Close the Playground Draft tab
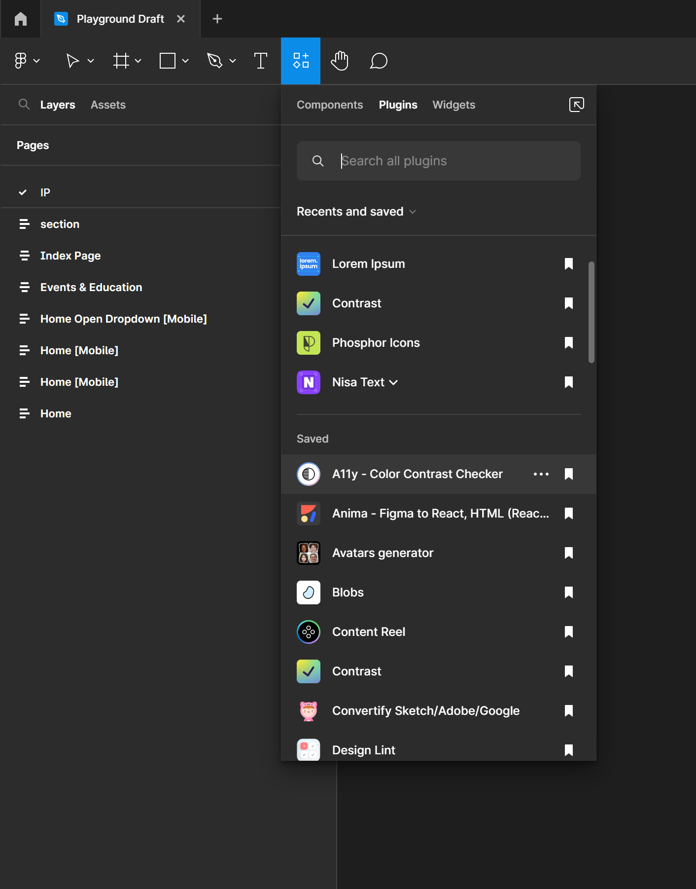696x889 pixels. point(181,19)
